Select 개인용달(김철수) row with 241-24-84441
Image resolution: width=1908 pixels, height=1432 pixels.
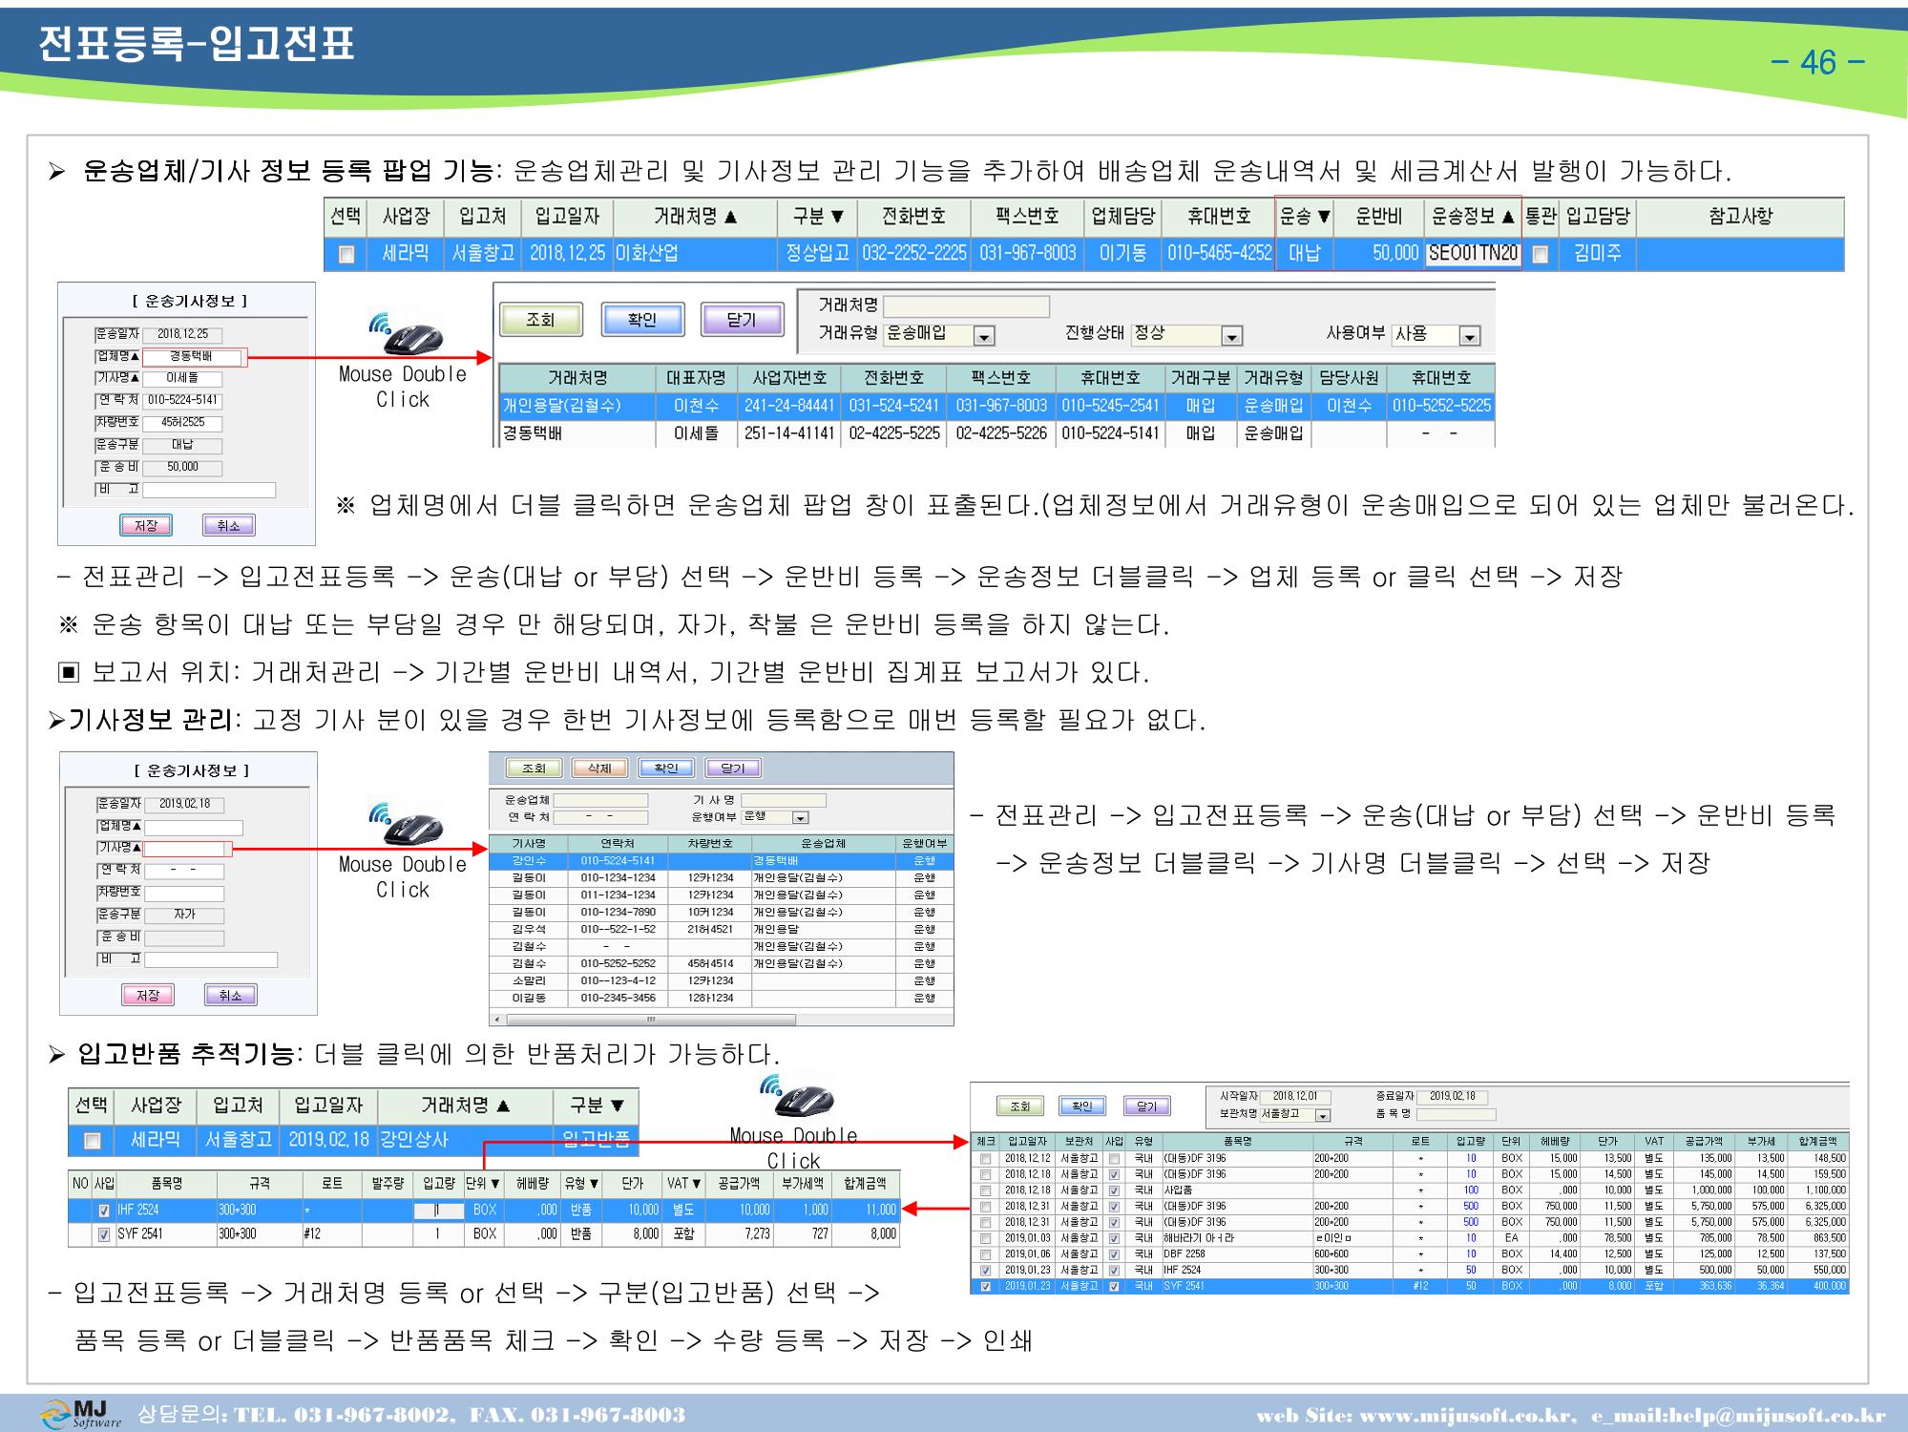(x=996, y=406)
